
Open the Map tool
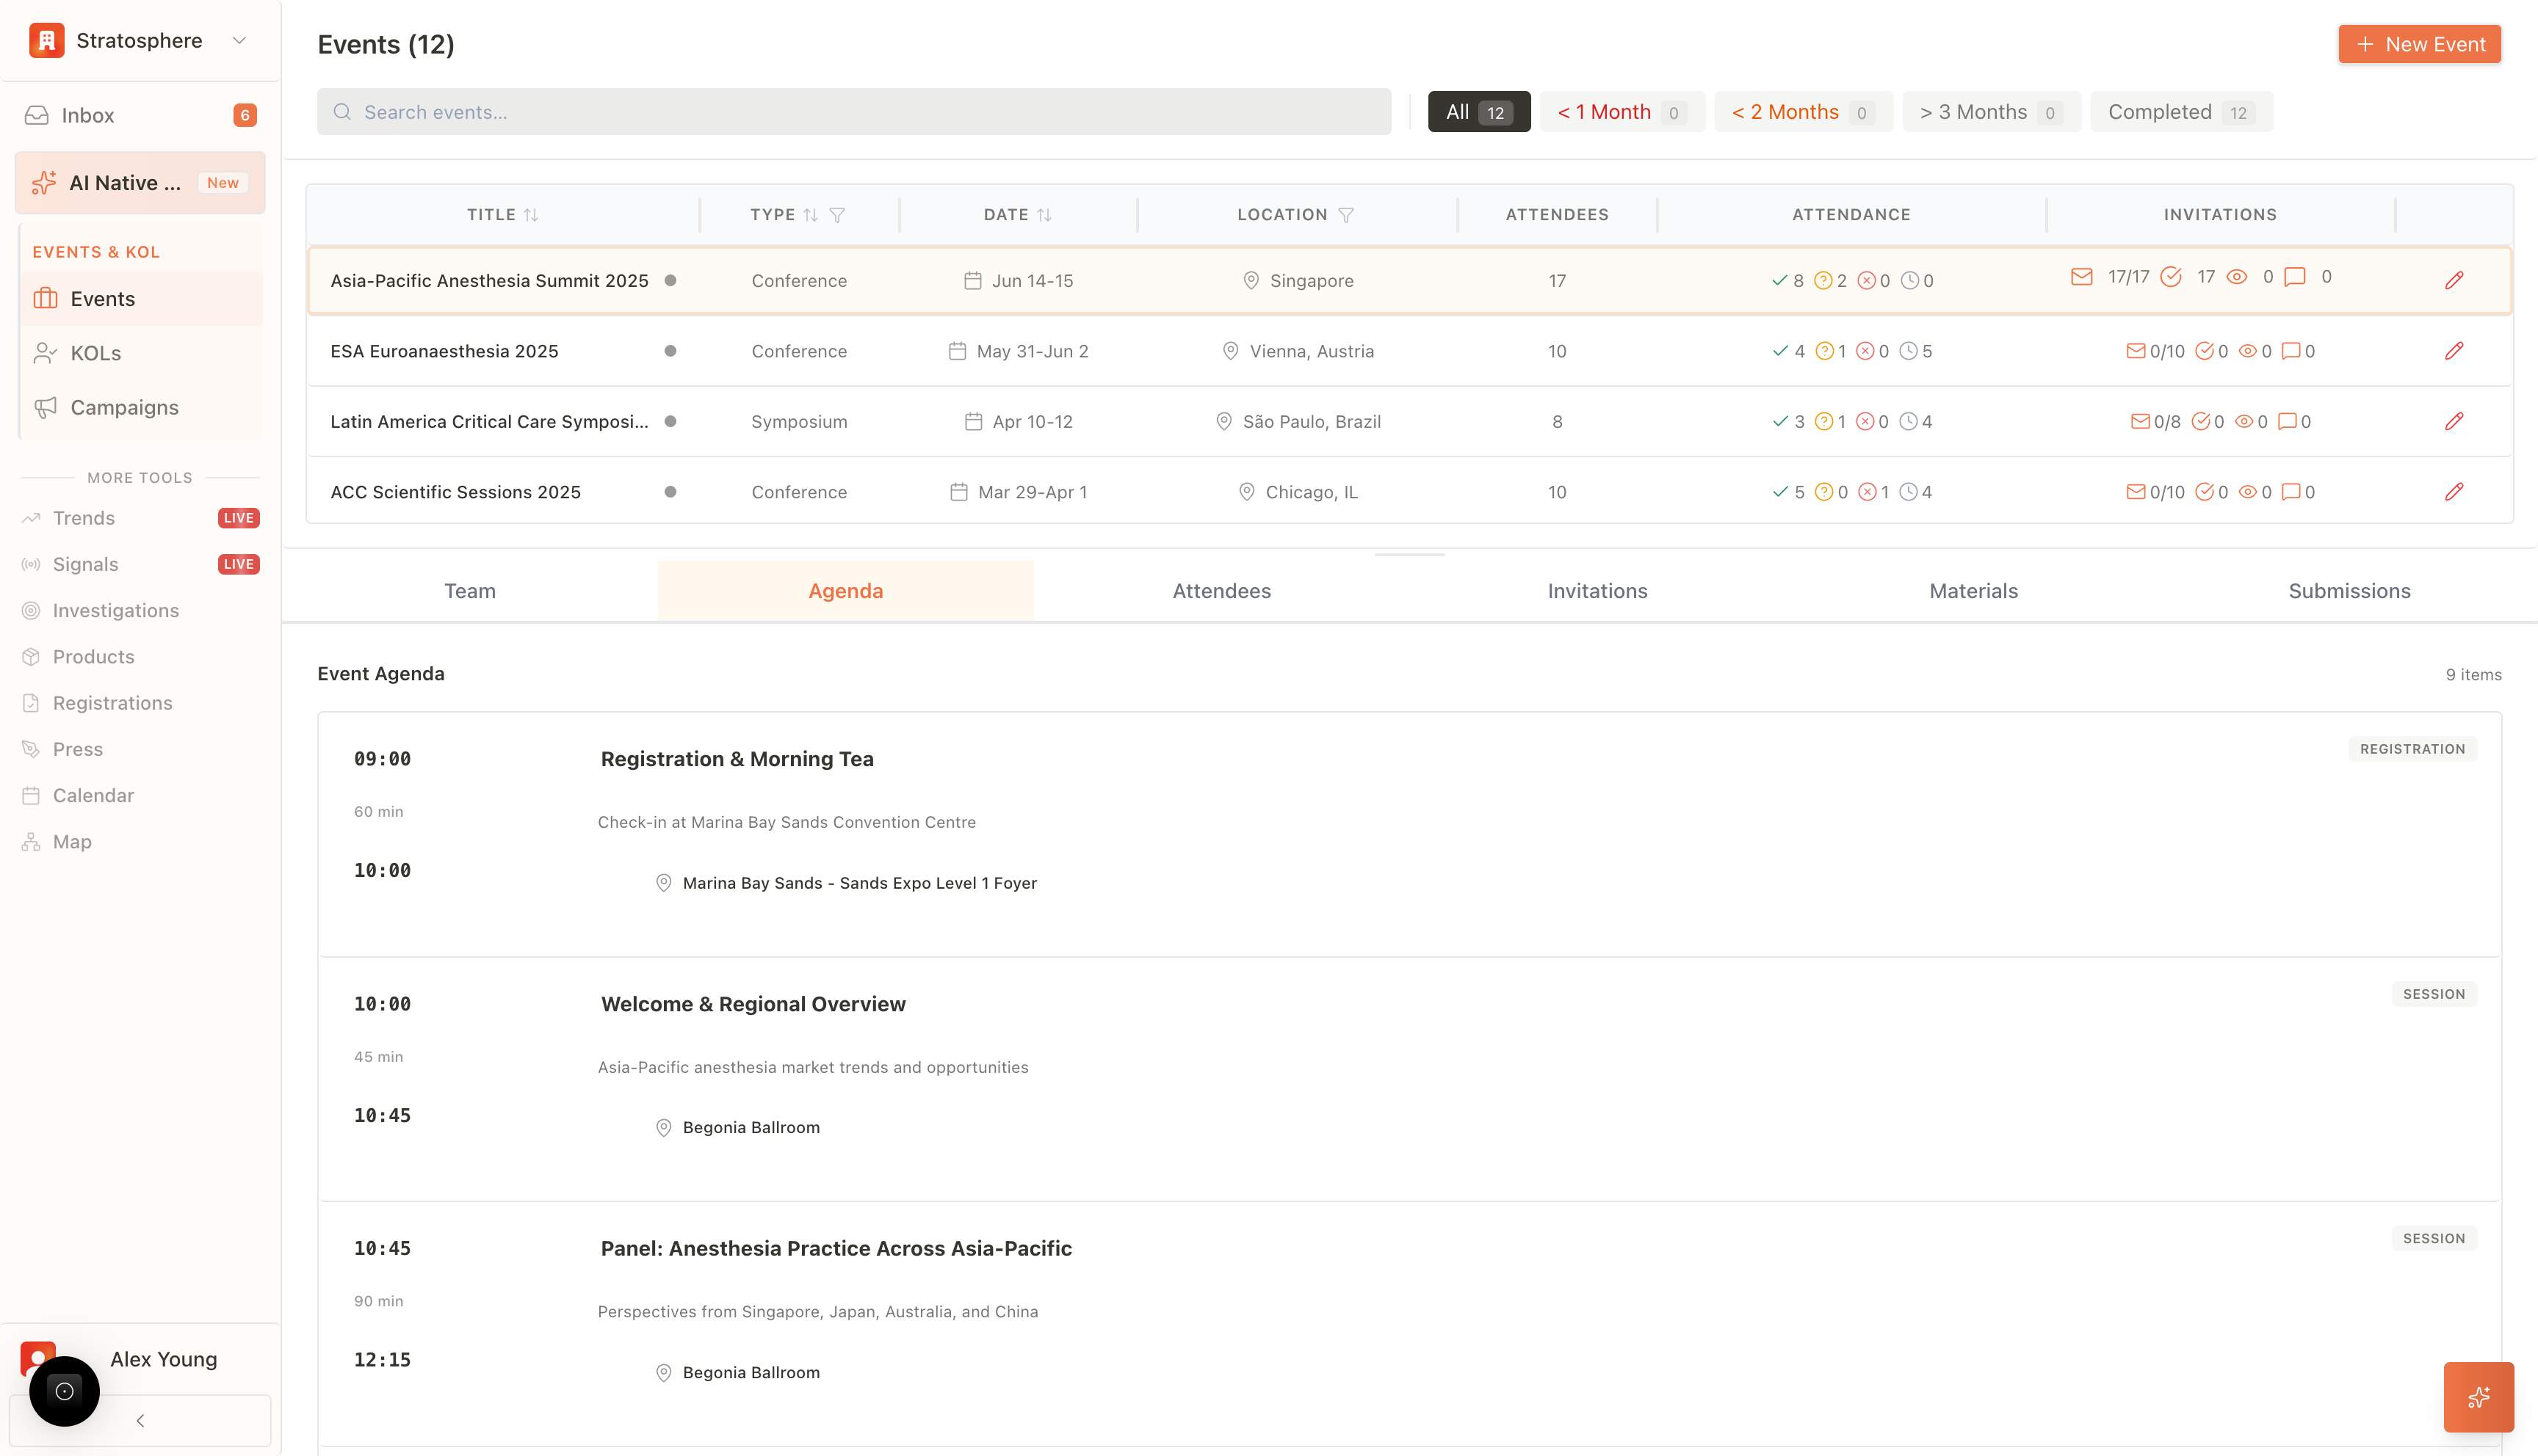(71, 841)
